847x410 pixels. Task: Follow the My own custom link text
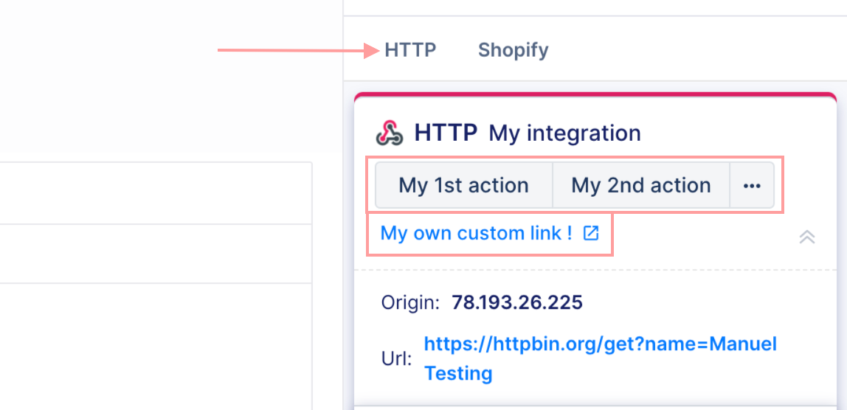(476, 233)
